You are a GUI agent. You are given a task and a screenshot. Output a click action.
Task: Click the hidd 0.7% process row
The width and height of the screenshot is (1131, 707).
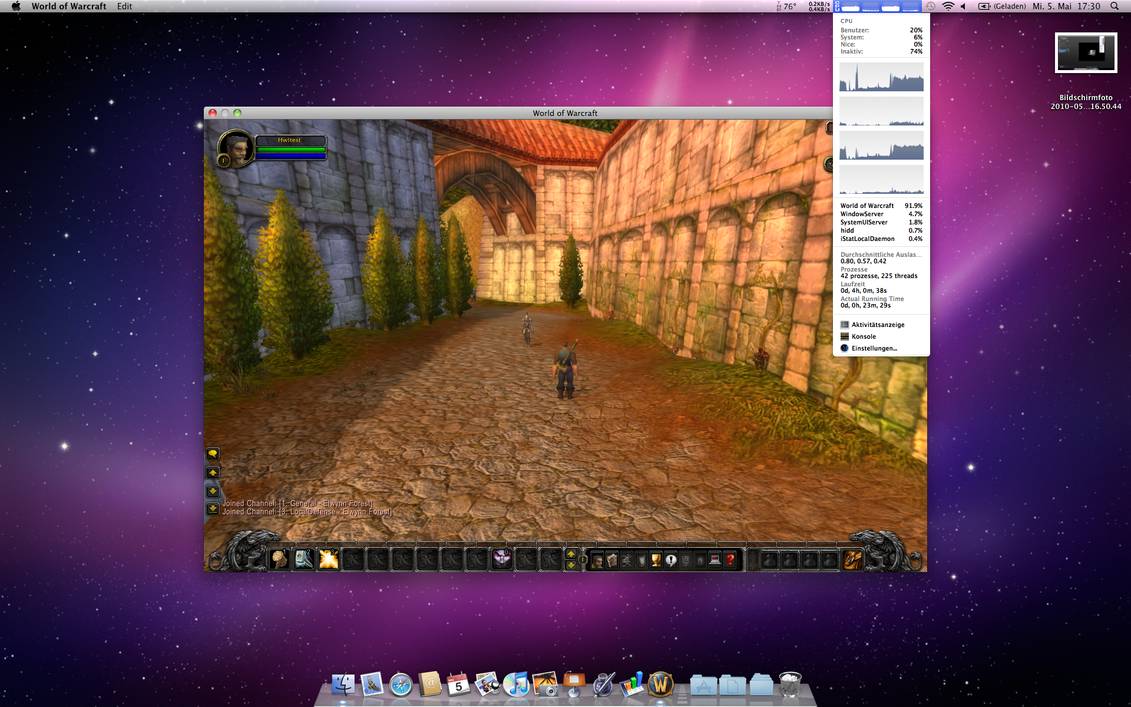(x=881, y=230)
